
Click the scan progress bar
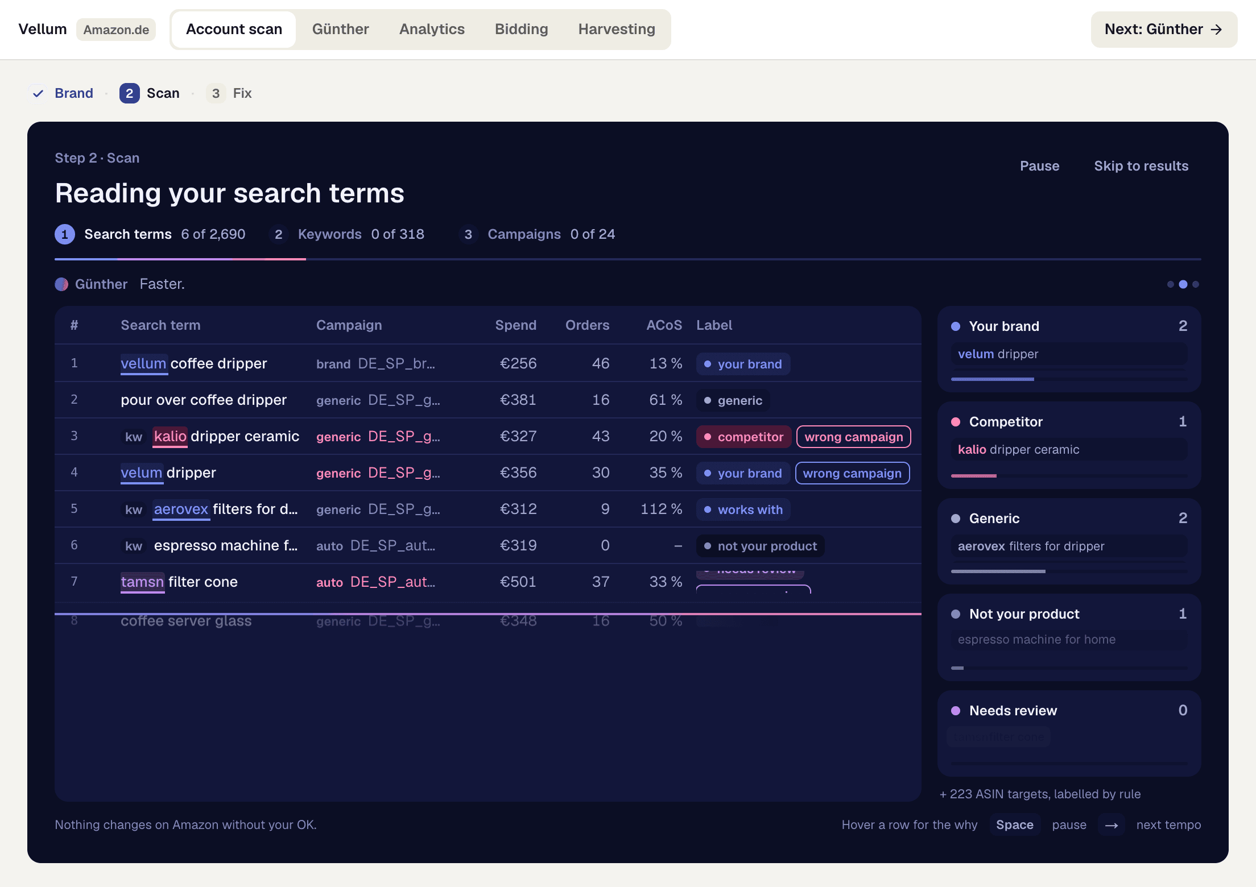628,259
